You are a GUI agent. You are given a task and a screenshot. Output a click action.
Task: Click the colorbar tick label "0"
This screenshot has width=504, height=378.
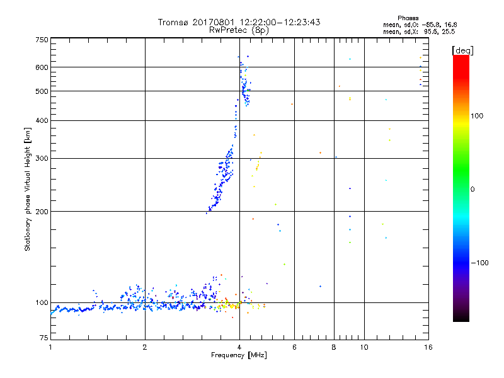pyautogui.click(x=472, y=189)
